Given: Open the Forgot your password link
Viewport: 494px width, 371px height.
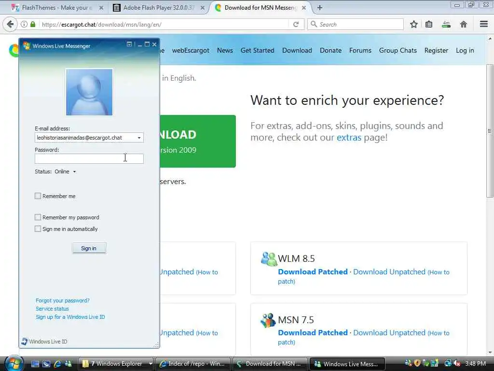Looking at the screenshot, I should point(62,300).
